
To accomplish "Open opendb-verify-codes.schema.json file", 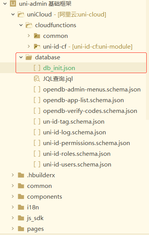I will pyautogui.click(x=90, y=111).
